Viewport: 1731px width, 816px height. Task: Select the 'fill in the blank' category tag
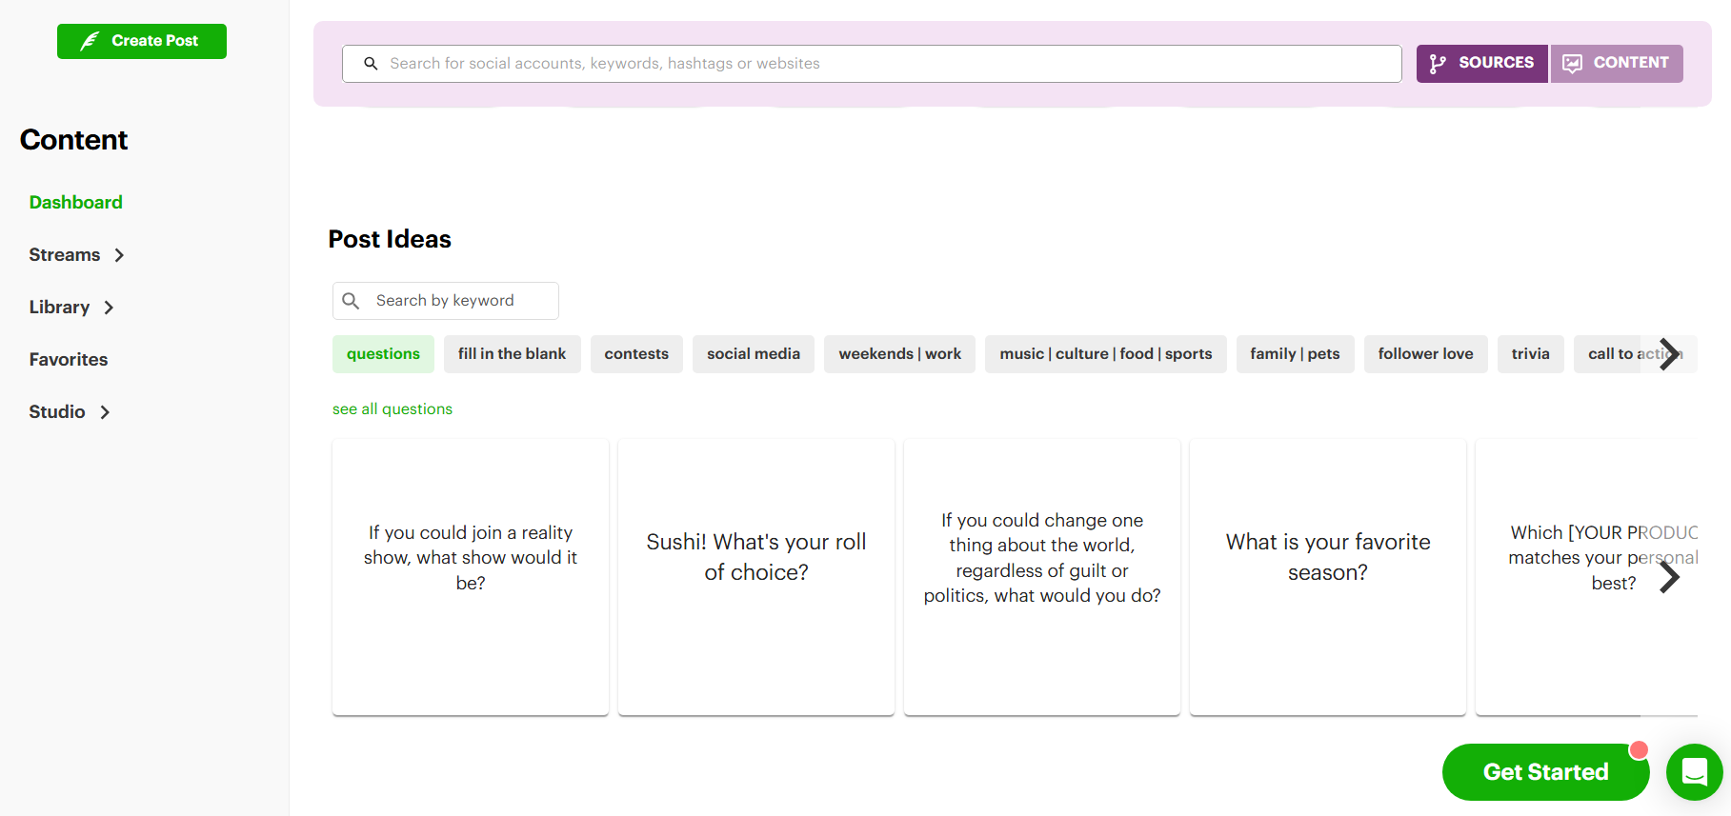coord(512,354)
